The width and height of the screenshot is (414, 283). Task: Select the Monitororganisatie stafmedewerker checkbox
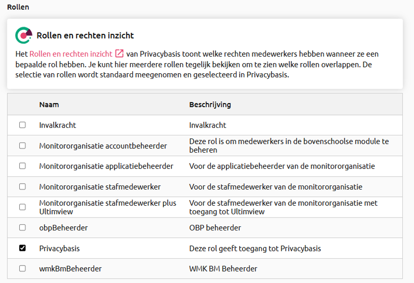(x=22, y=187)
